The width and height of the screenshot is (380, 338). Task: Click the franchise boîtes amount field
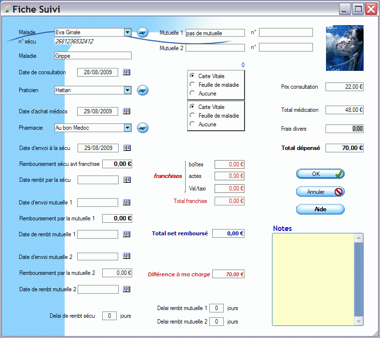(230, 164)
